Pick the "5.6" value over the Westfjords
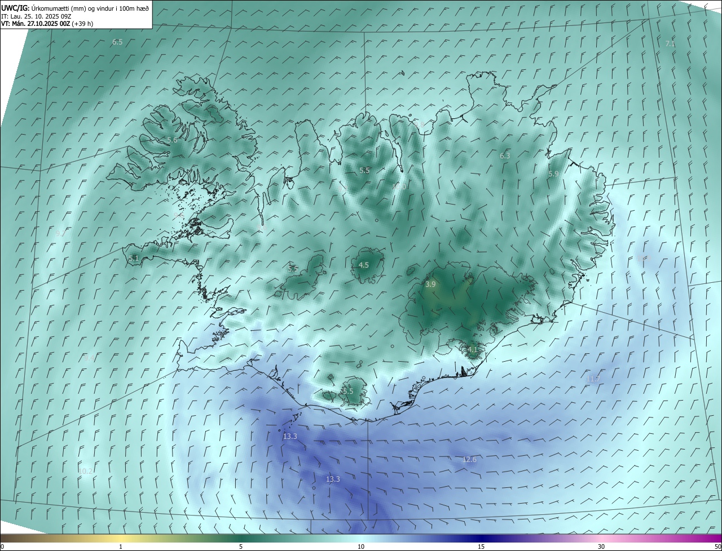Viewport: 722px width, 551px height. pyautogui.click(x=172, y=140)
